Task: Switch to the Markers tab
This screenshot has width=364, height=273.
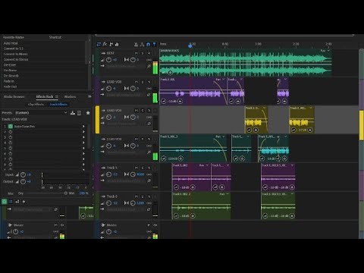Action: click(70, 96)
